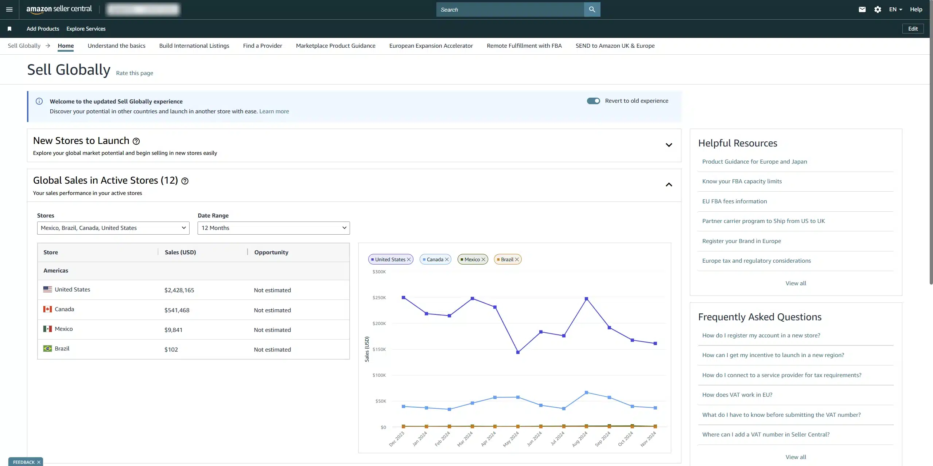Screen dimensions: 933x466
Task: Click the info icon in welcome banner
Action: (x=39, y=101)
